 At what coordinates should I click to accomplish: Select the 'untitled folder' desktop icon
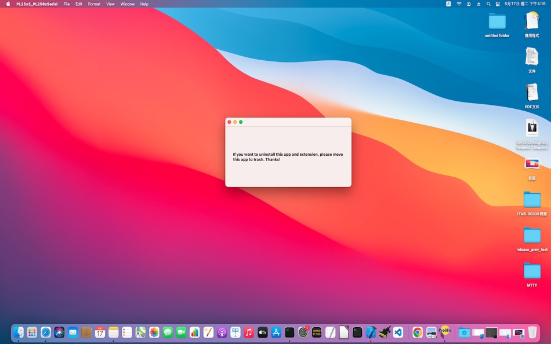pos(497,22)
